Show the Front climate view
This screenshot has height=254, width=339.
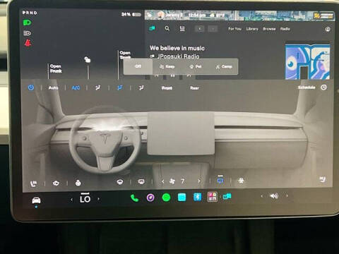coord(167,88)
